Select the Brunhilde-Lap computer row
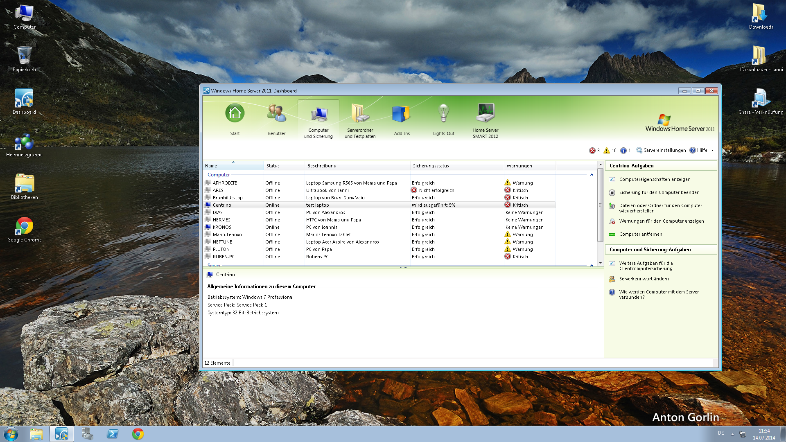The height and width of the screenshot is (442, 786). pyautogui.click(x=379, y=198)
